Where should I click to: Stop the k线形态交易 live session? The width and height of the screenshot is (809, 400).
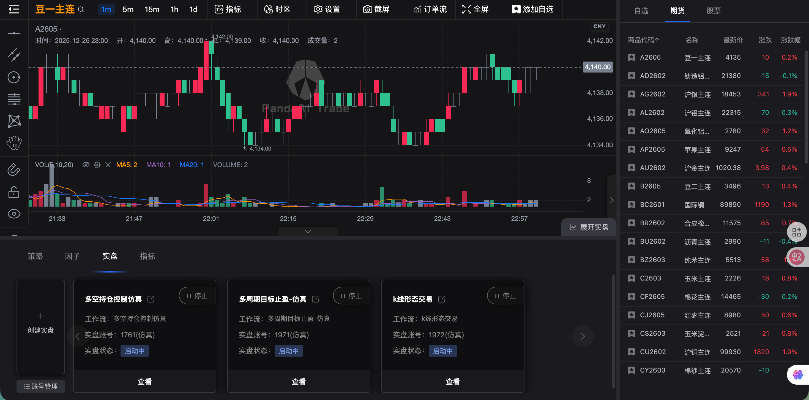[x=505, y=296]
